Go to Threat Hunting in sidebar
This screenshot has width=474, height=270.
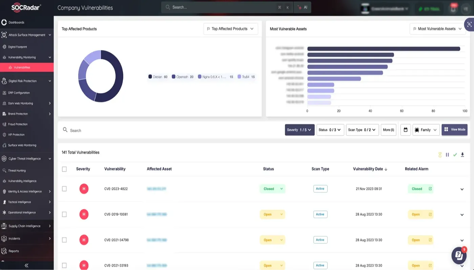17,171
